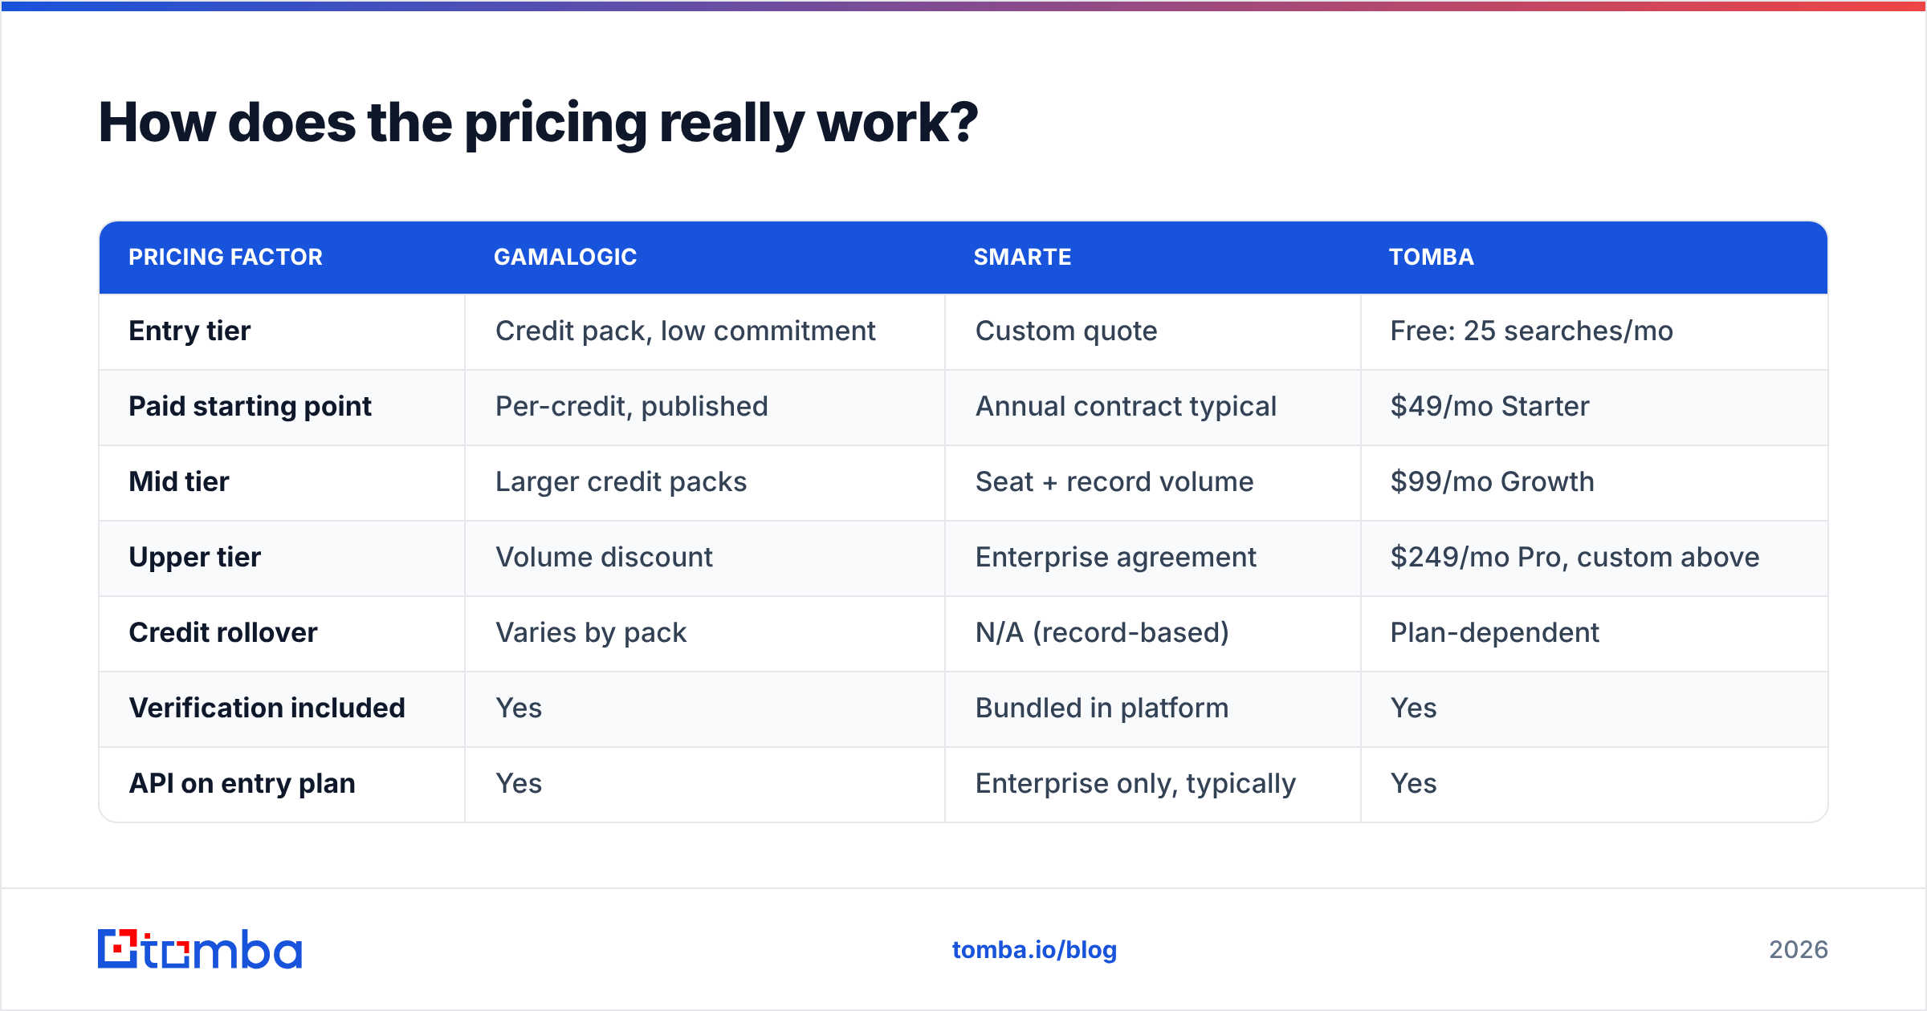Open the tomba.io/blog link

point(1034,950)
